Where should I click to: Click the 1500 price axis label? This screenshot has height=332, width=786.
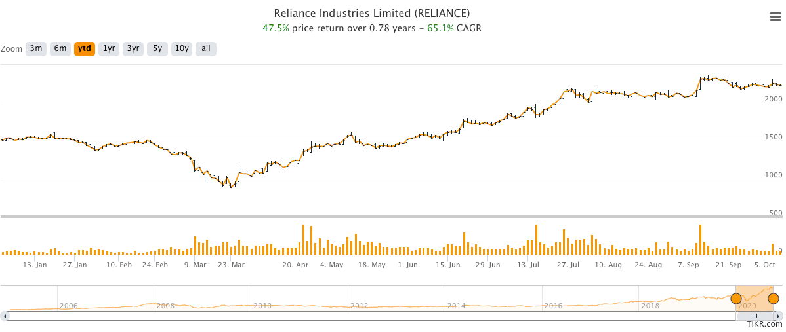(x=772, y=137)
